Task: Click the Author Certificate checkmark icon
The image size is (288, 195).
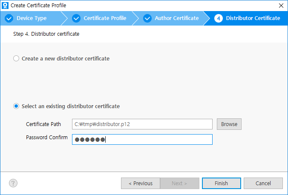Action: pos(147,18)
